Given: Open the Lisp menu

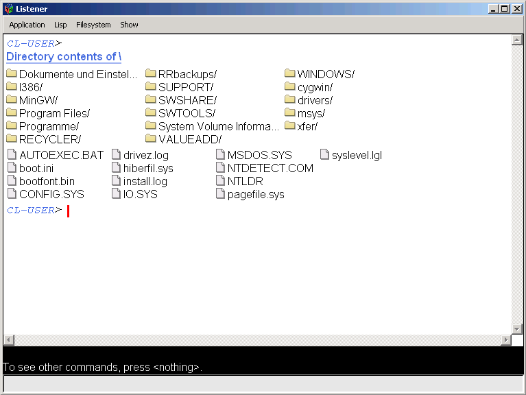Looking at the screenshot, I should pos(60,25).
